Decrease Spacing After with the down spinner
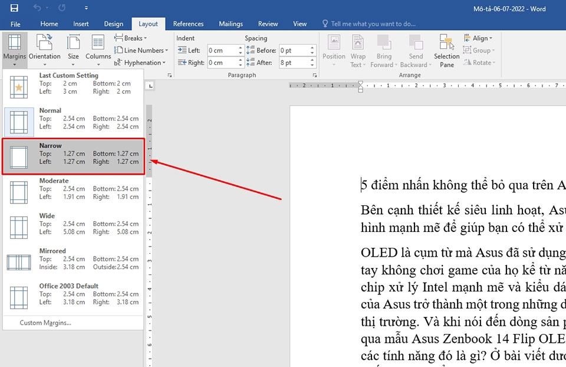 tap(312, 65)
